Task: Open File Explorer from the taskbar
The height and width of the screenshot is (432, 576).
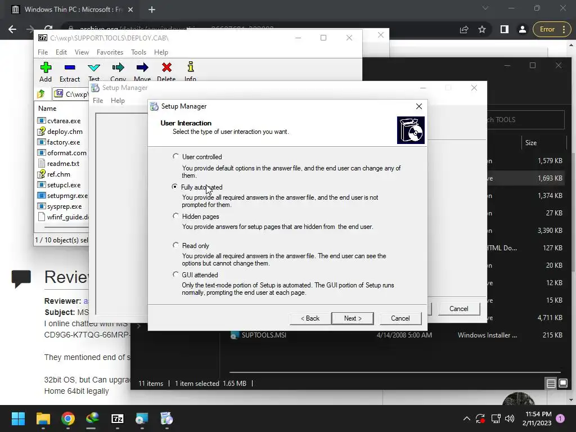Action: [43, 418]
